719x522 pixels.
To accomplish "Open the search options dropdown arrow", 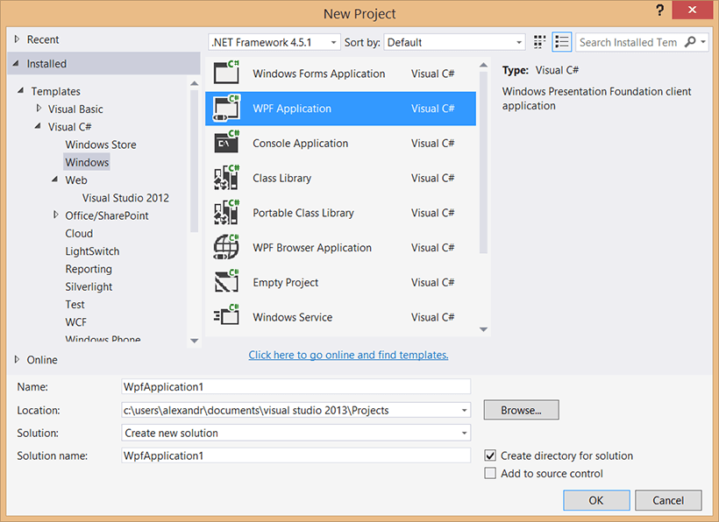I will click(703, 42).
